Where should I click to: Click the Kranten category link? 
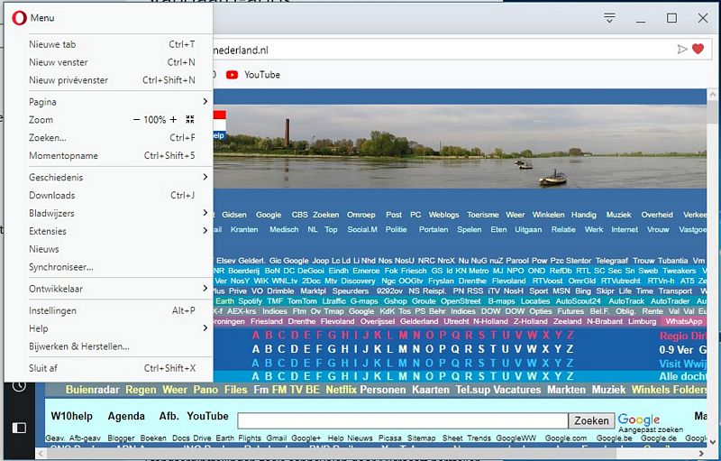tap(244, 229)
